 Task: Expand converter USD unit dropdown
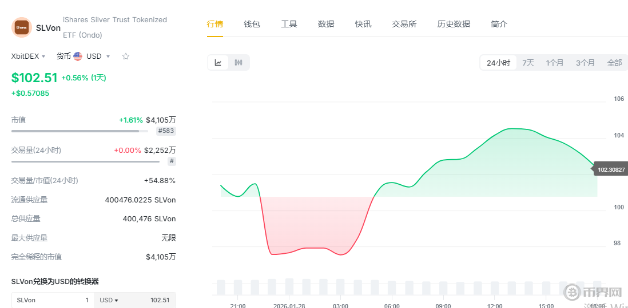(109, 300)
